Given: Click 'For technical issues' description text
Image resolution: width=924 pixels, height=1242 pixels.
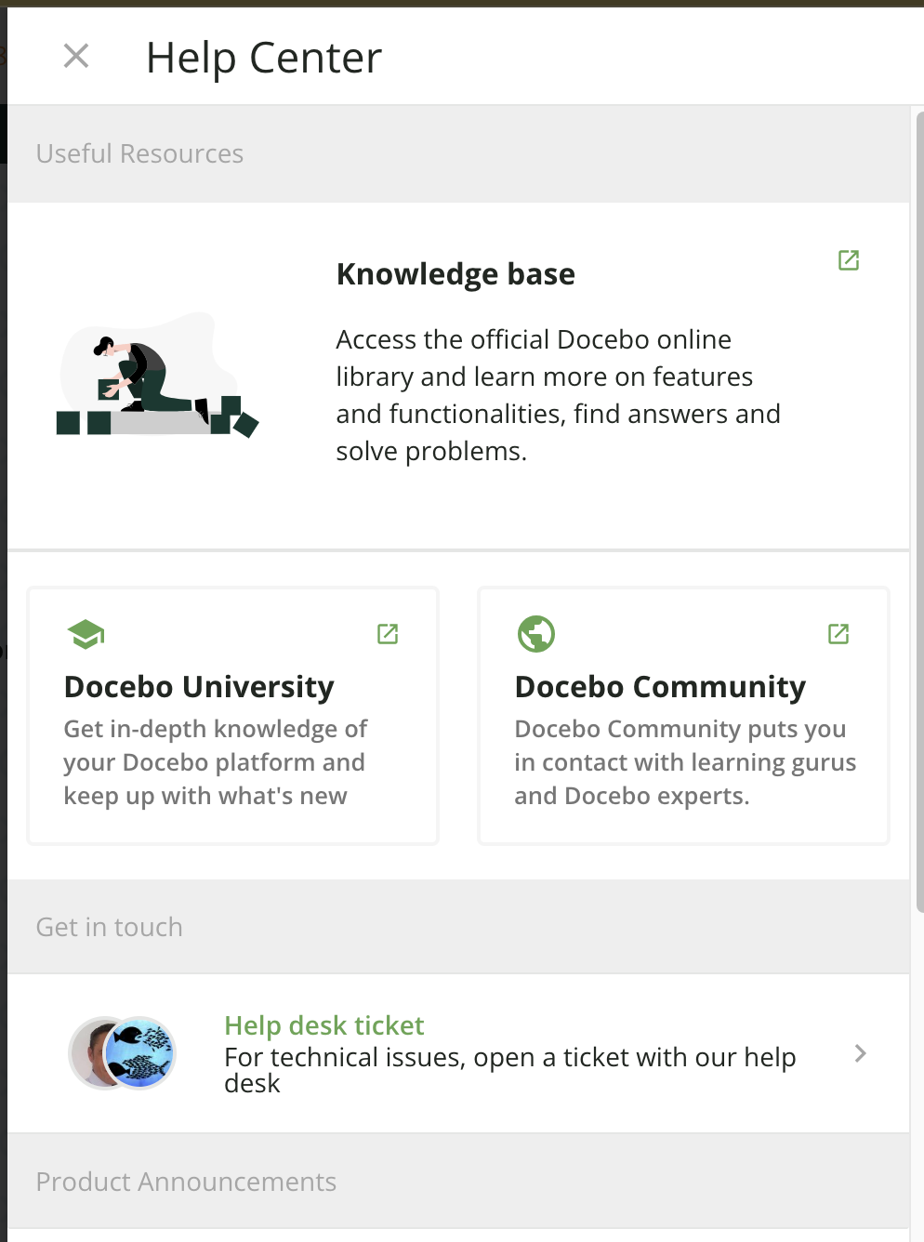Looking at the screenshot, I should [x=510, y=1070].
